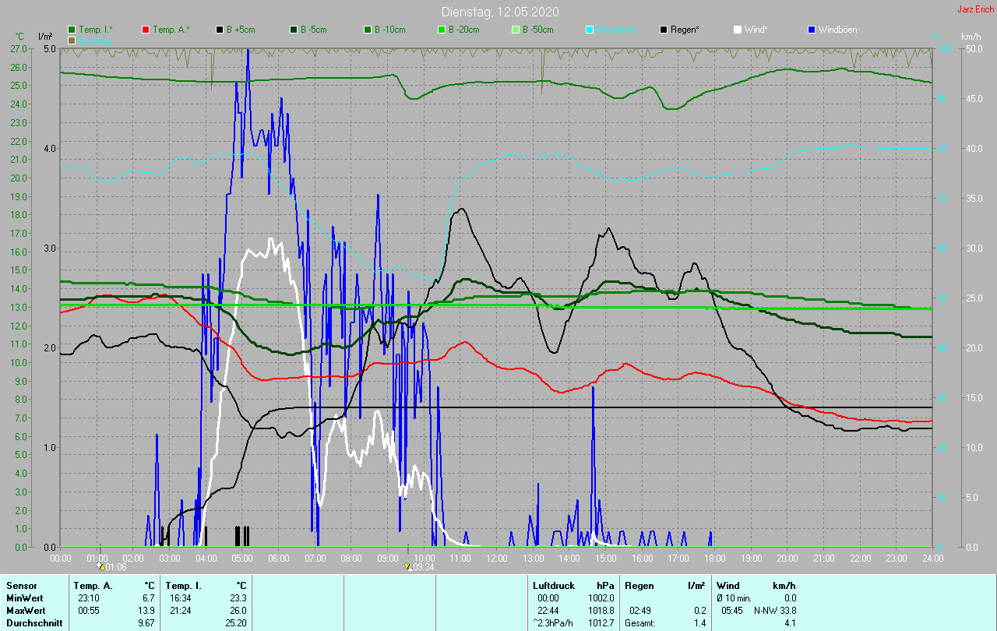This screenshot has width=997, height=631.
Task: Click the light green B -50cm square
Action: pos(516,30)
